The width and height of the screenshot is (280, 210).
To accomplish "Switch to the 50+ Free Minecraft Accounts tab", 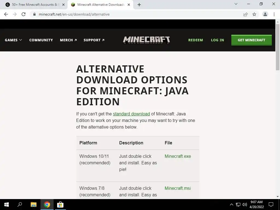I will pos(34,5).
